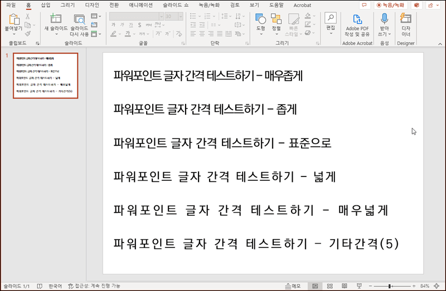
Task: Open the Animations (애니메이션) tab
Action: click(141, 5)
